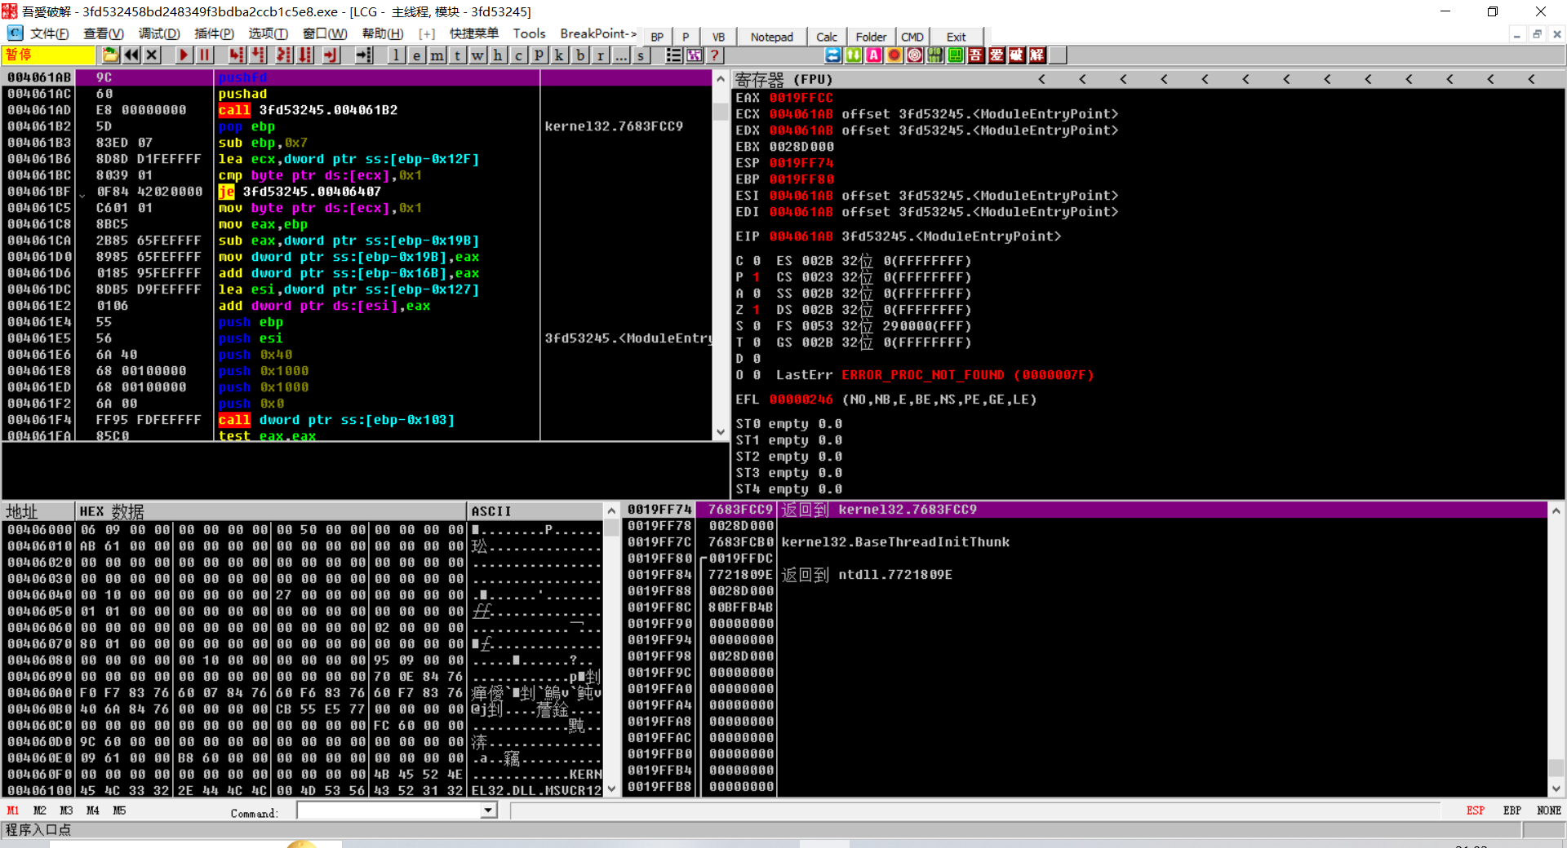The height and width of the screenshot is (848, 1567).
Task: Switch stack addressing to EBP
Action: point(1512,810)
